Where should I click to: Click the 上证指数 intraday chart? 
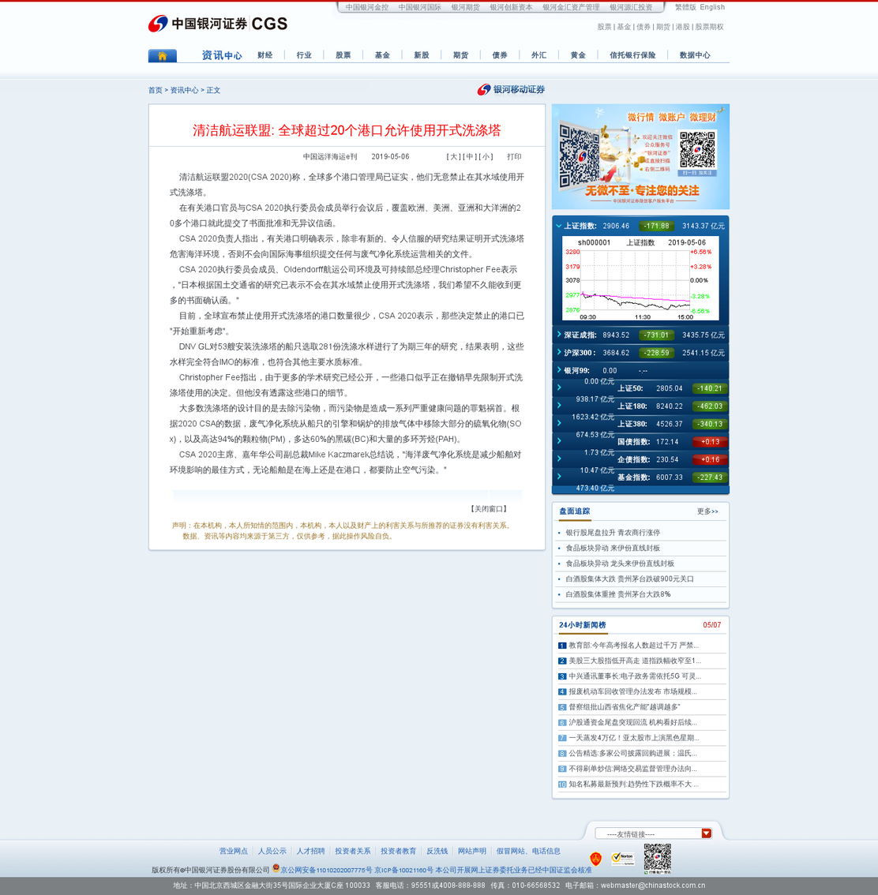click(640, 279)
